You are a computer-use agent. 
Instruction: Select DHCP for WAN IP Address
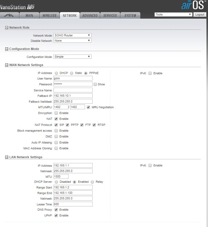tap(56, 73)
